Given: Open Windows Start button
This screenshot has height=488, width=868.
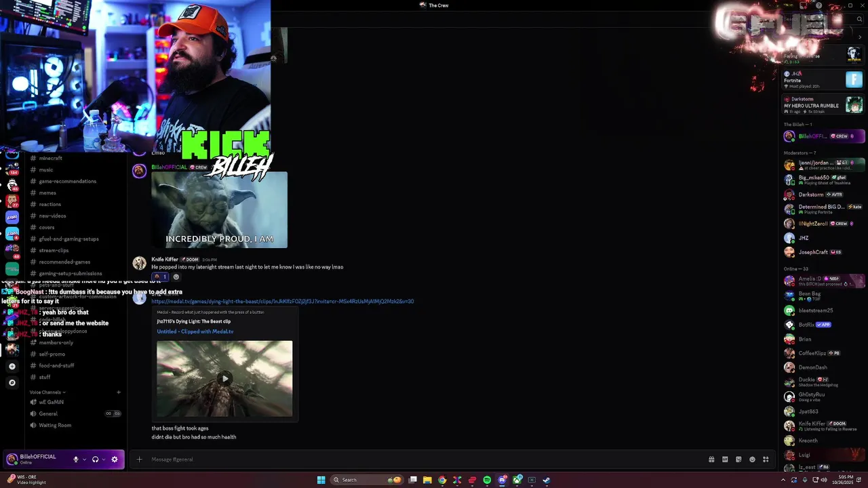Looking at the screenshot, I should (x=321, y=480).
